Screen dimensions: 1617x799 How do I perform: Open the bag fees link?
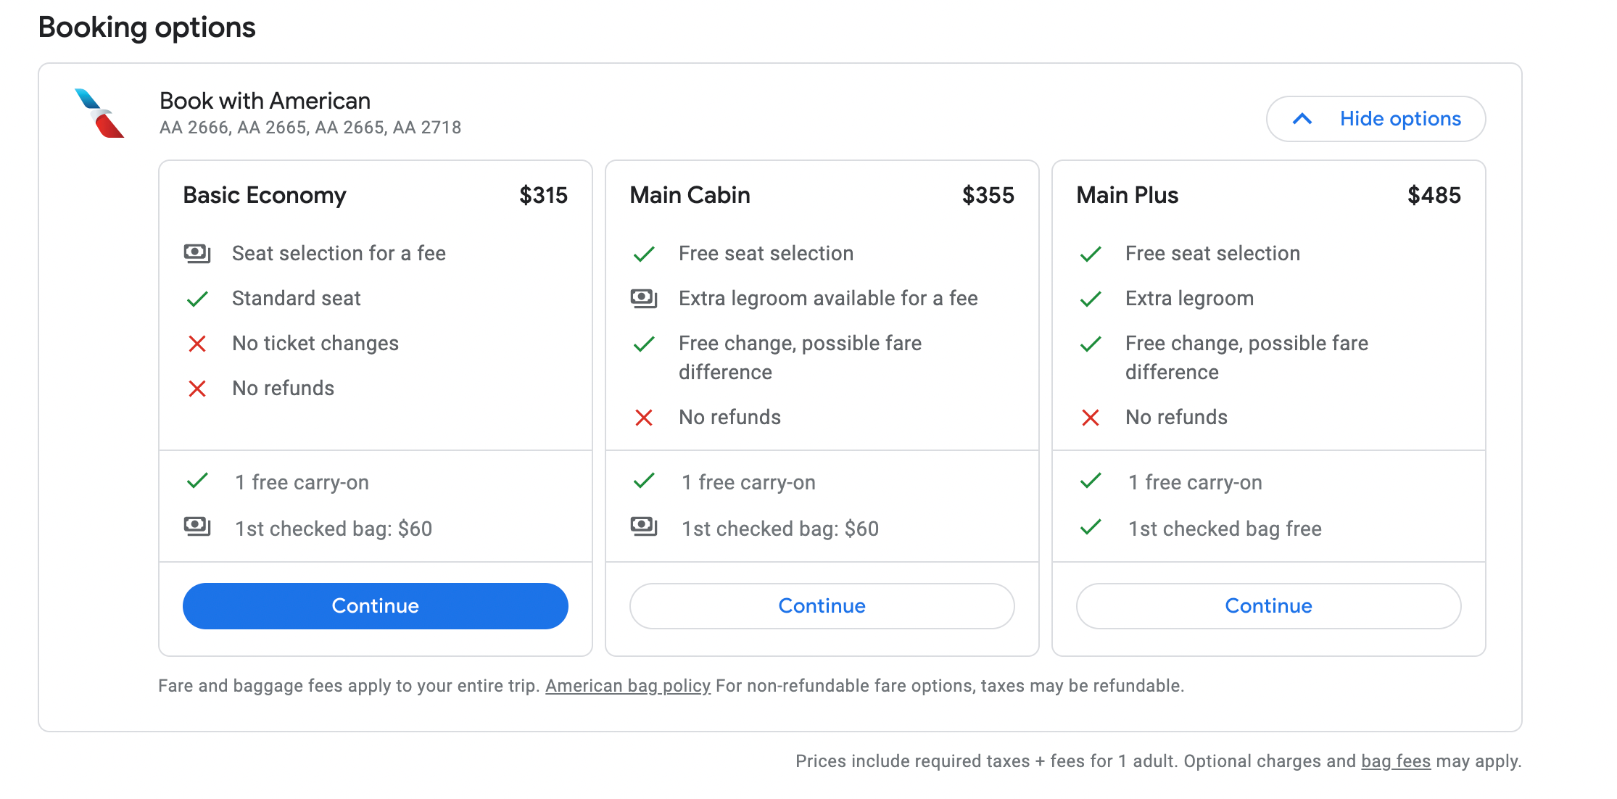pyautogui.click(x=1396, y=761)
